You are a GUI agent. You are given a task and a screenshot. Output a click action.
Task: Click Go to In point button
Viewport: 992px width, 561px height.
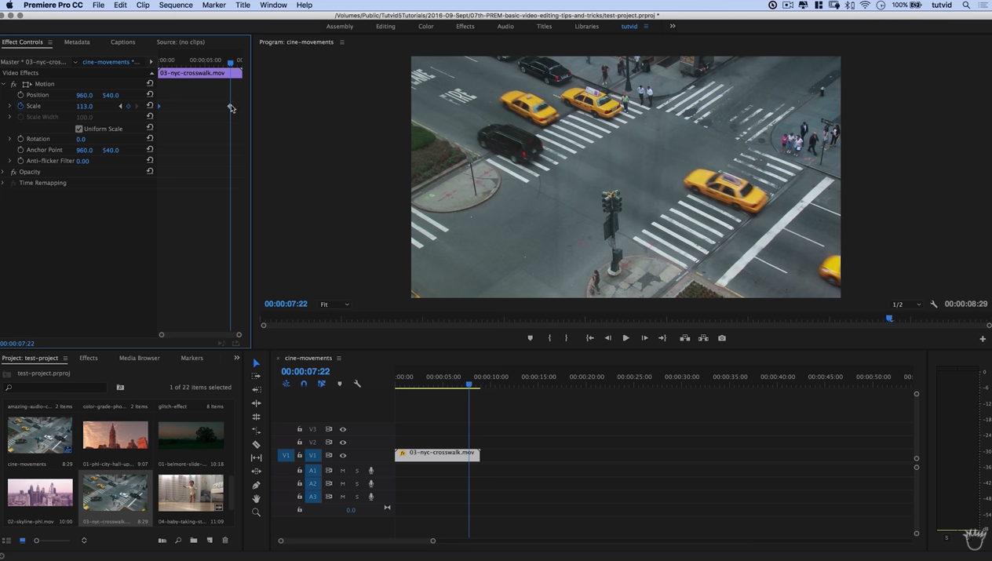click(589, 338)
